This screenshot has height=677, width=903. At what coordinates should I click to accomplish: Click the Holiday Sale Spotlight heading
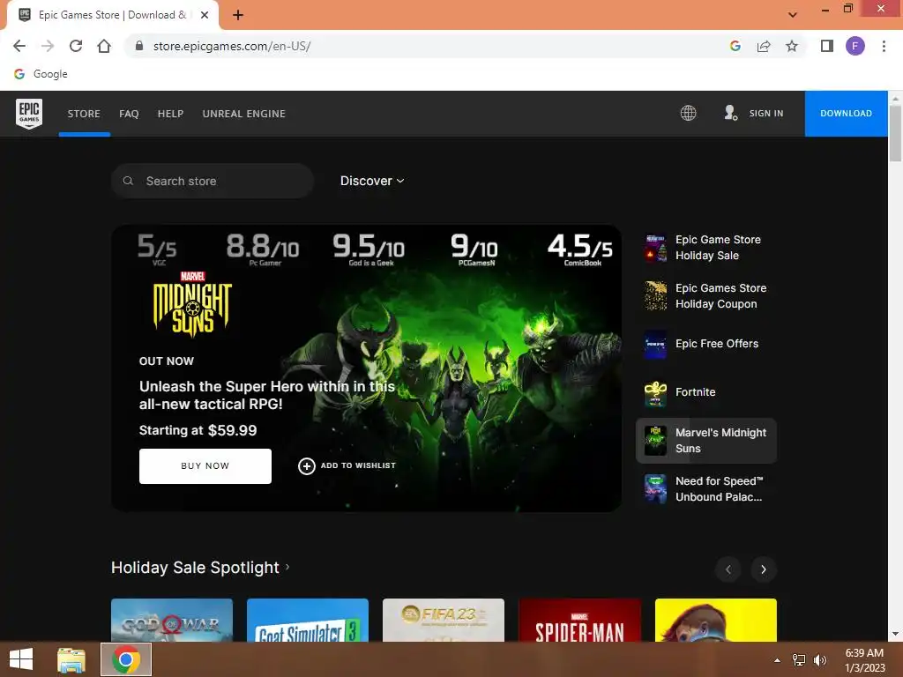pos(195,568)
